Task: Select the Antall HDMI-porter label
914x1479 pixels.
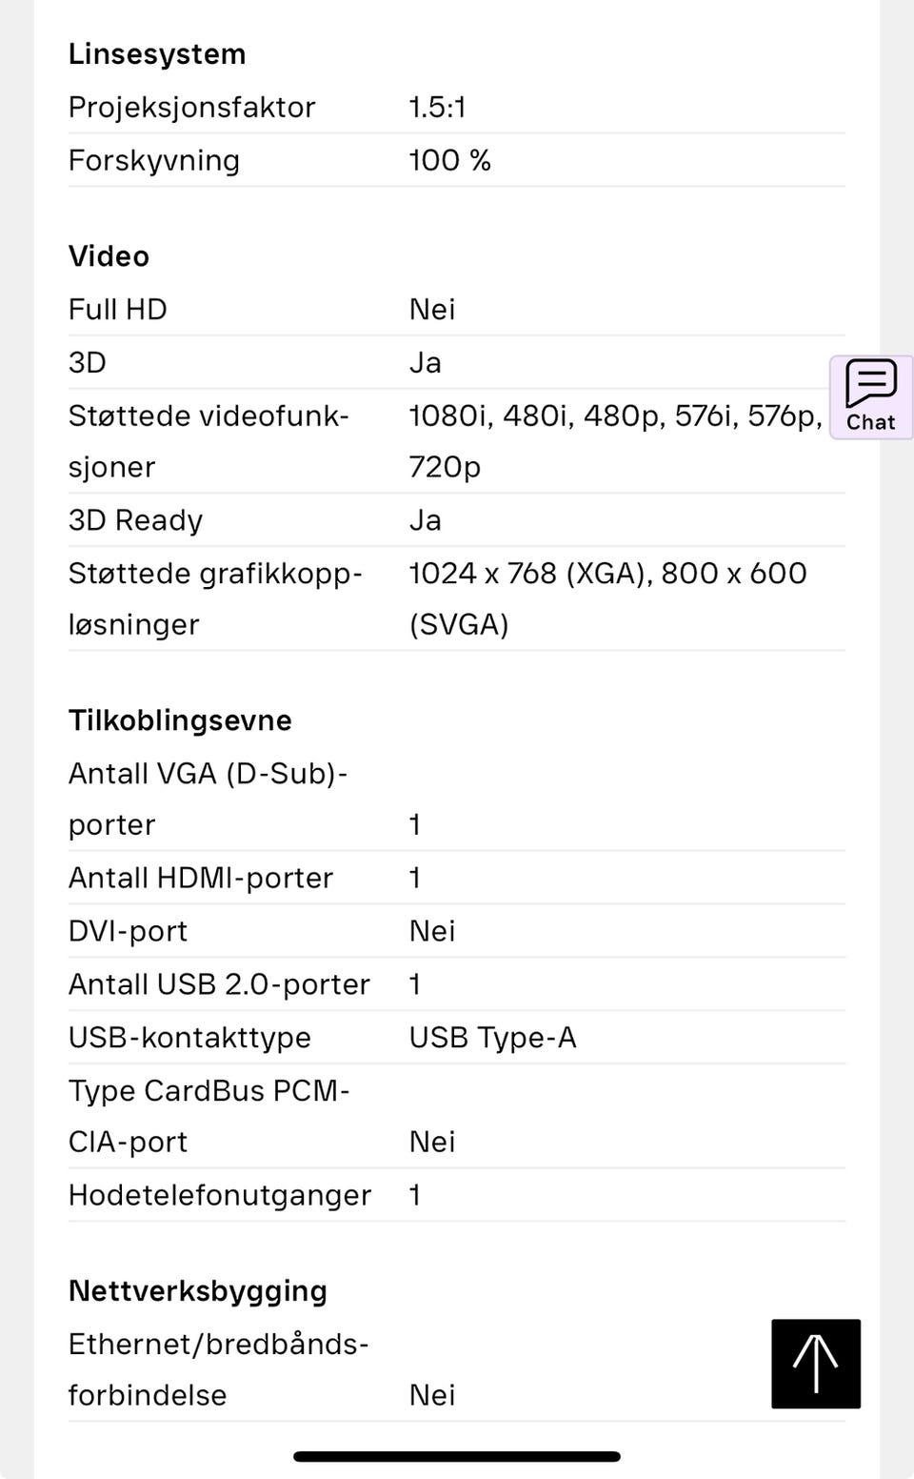Action: click(201, 878)
